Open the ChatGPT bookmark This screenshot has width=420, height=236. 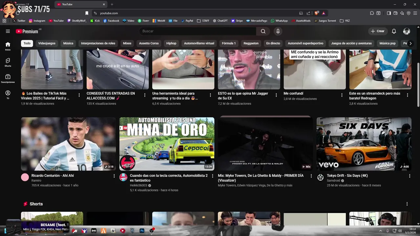point(220,21)
